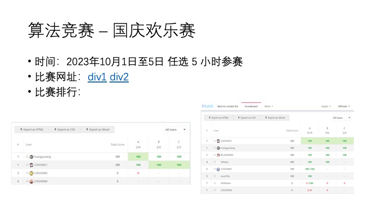Go to Back to contest list

228,106
